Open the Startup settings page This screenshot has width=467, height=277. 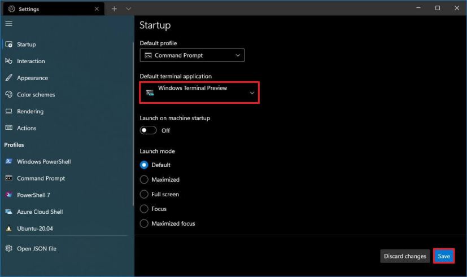click(x=67, y=45)
